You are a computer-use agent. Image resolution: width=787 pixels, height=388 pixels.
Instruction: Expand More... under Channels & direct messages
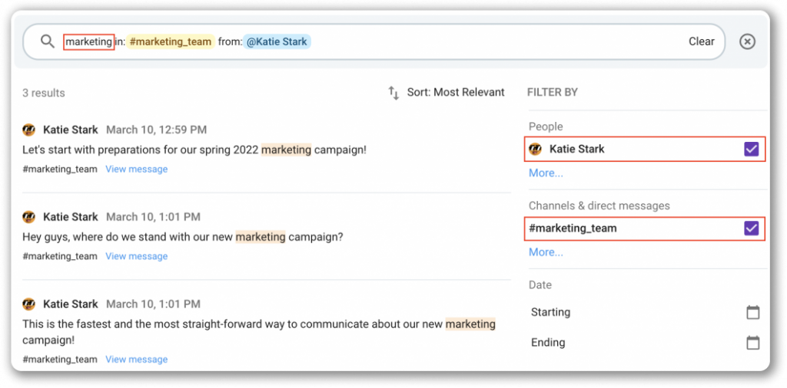tap(546, 252)
